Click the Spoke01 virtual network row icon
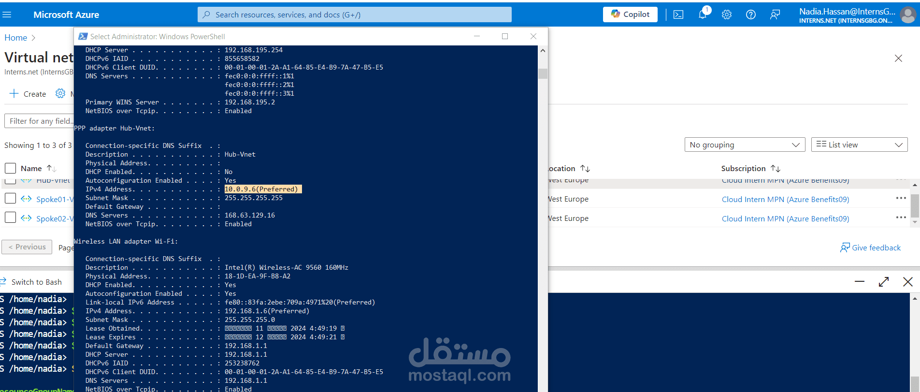920x392 pixels. coord(26,199)
